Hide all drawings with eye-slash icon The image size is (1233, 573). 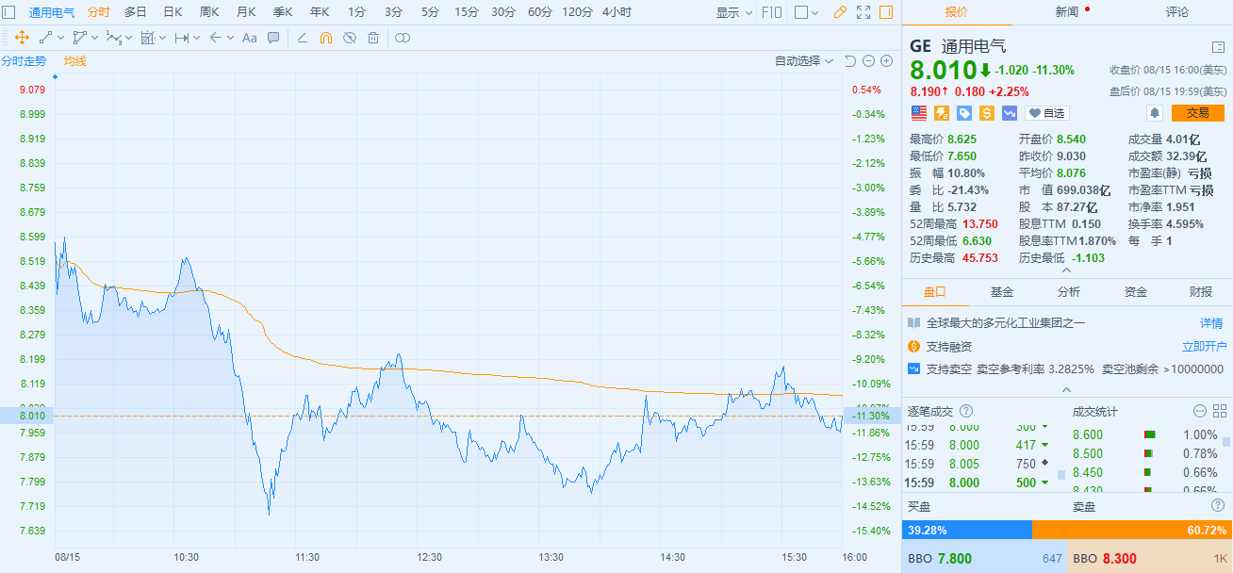pyautogui.click(x=350, y=38)
